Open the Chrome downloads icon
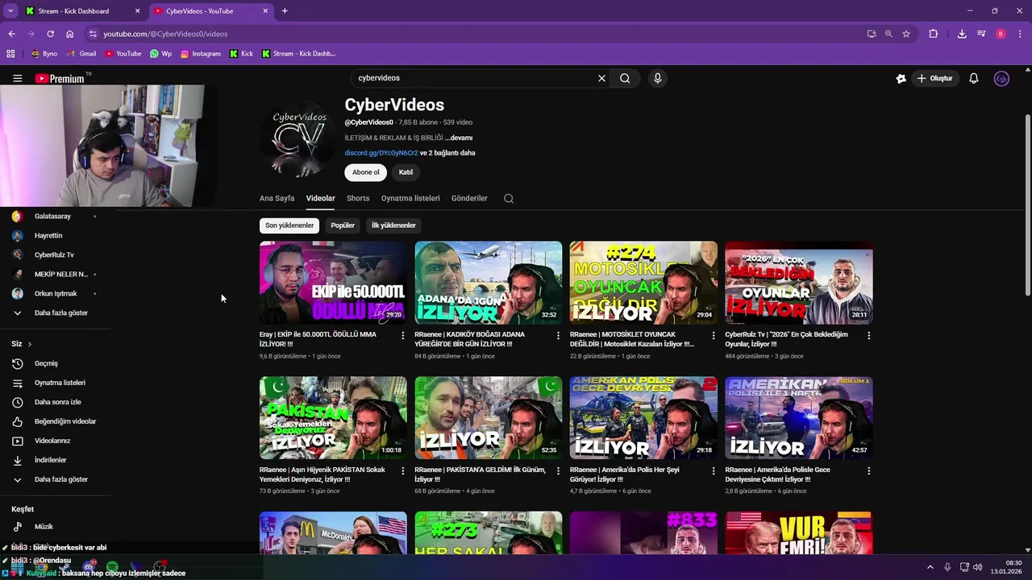 (962, 34)
